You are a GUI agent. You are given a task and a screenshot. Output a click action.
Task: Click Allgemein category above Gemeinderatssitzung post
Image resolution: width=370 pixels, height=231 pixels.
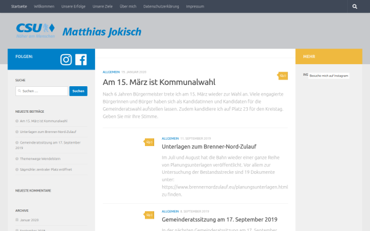click(x=170, y=211)
